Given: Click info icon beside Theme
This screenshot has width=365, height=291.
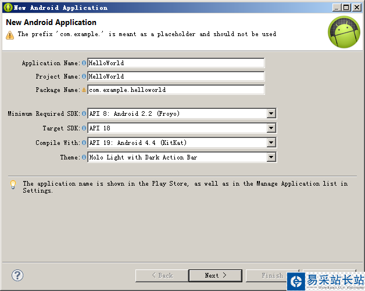Looking at the screenshot, I should [x=84, y=157].
